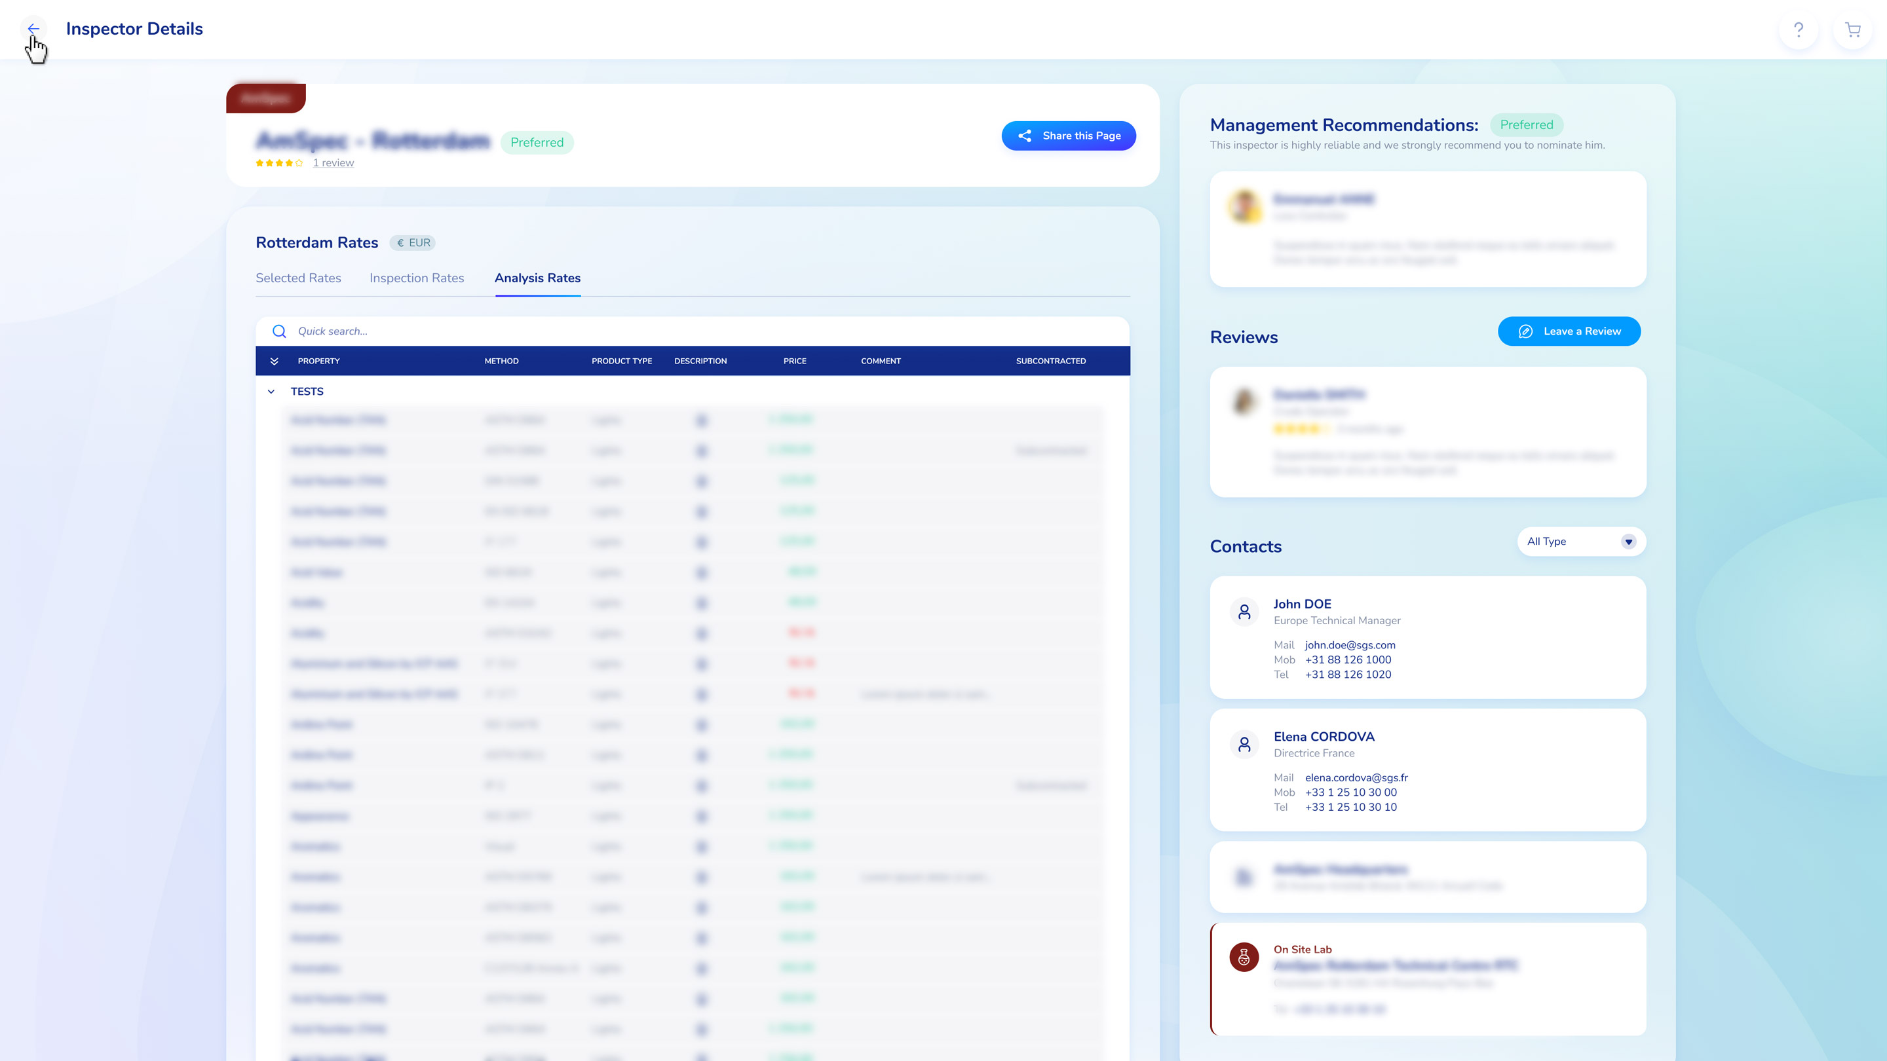Open the shopping cart icon
The width and height of the screenshot is (1887, 1061).
[1852, 29]
